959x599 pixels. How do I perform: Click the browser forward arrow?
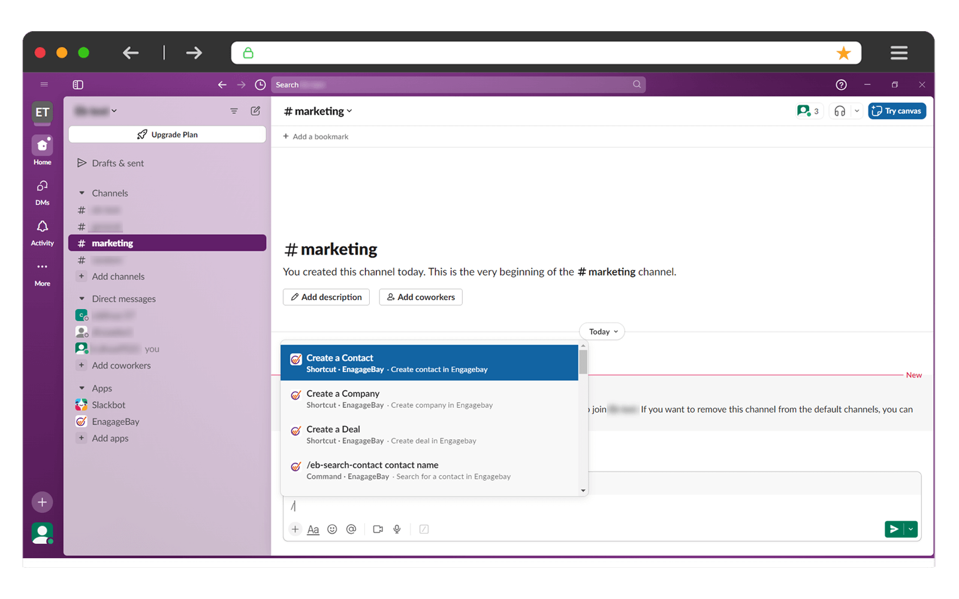point(194,53)
